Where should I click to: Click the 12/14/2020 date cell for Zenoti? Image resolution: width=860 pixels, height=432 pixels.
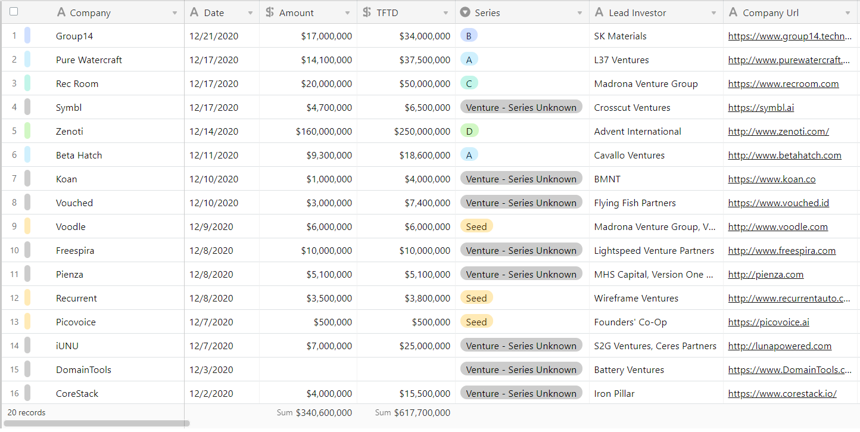click(222, 131)
